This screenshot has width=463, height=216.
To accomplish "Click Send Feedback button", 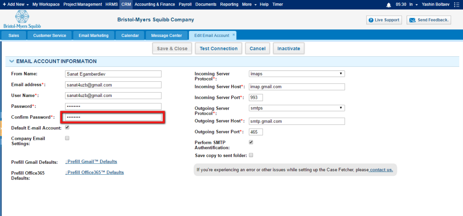I will click(x=429, y=20).
